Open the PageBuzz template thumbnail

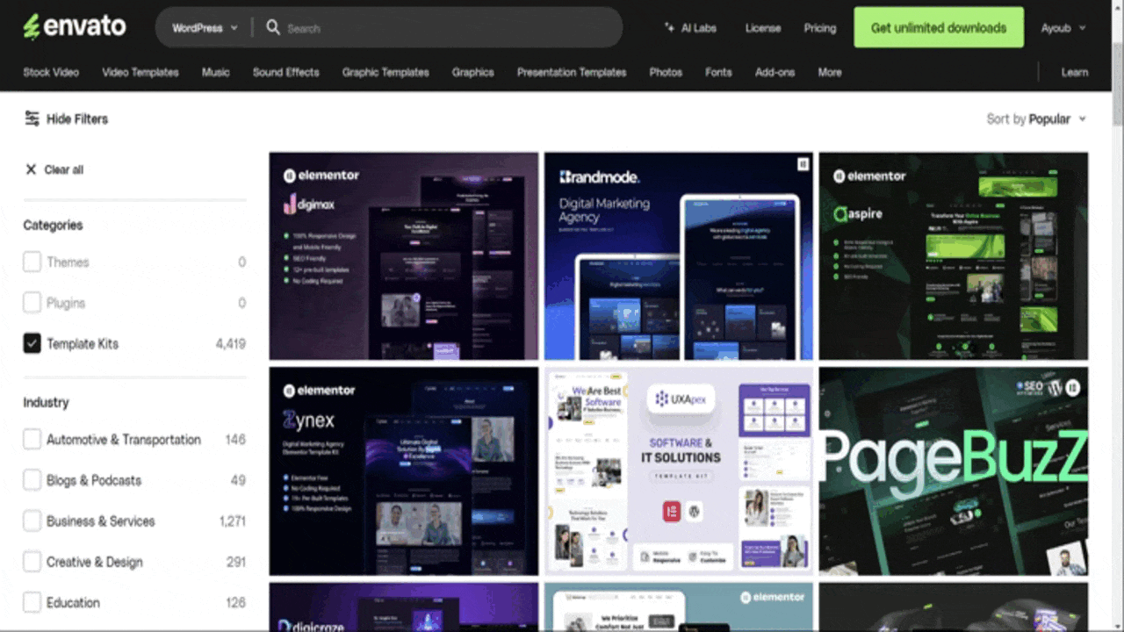[954, 471]
